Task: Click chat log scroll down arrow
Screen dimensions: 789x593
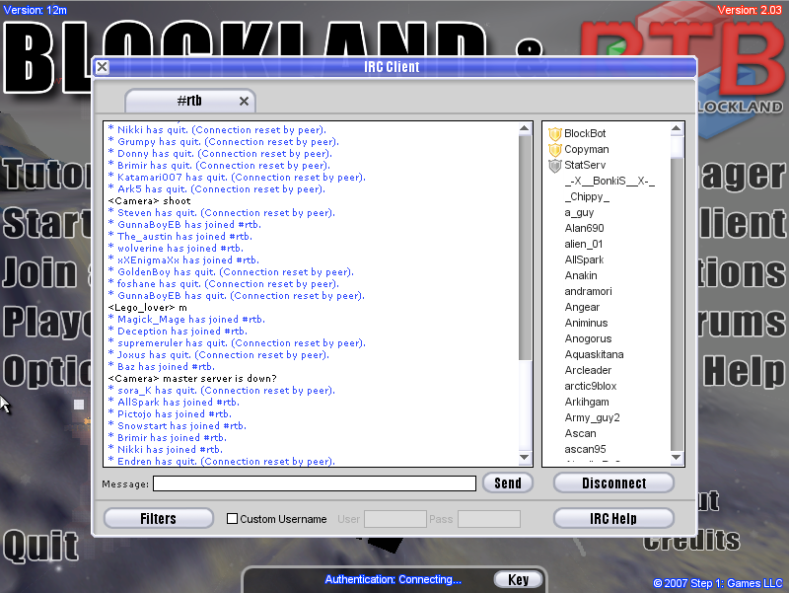Action: tap(525, 457)
